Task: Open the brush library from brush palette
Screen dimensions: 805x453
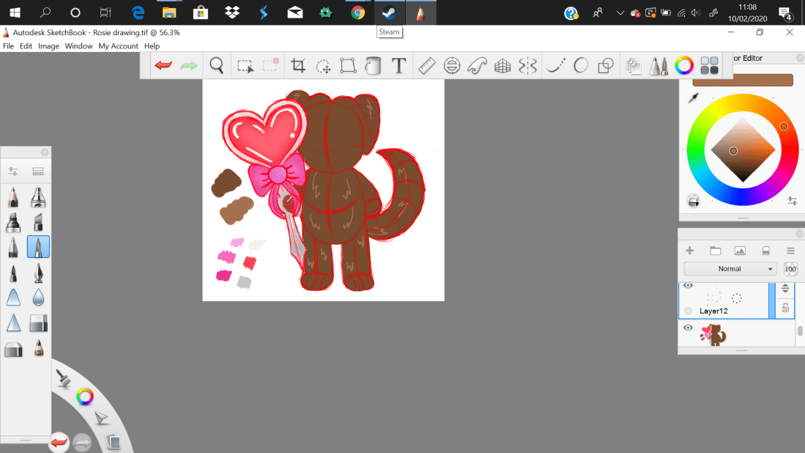Action: tap(38, 172)
